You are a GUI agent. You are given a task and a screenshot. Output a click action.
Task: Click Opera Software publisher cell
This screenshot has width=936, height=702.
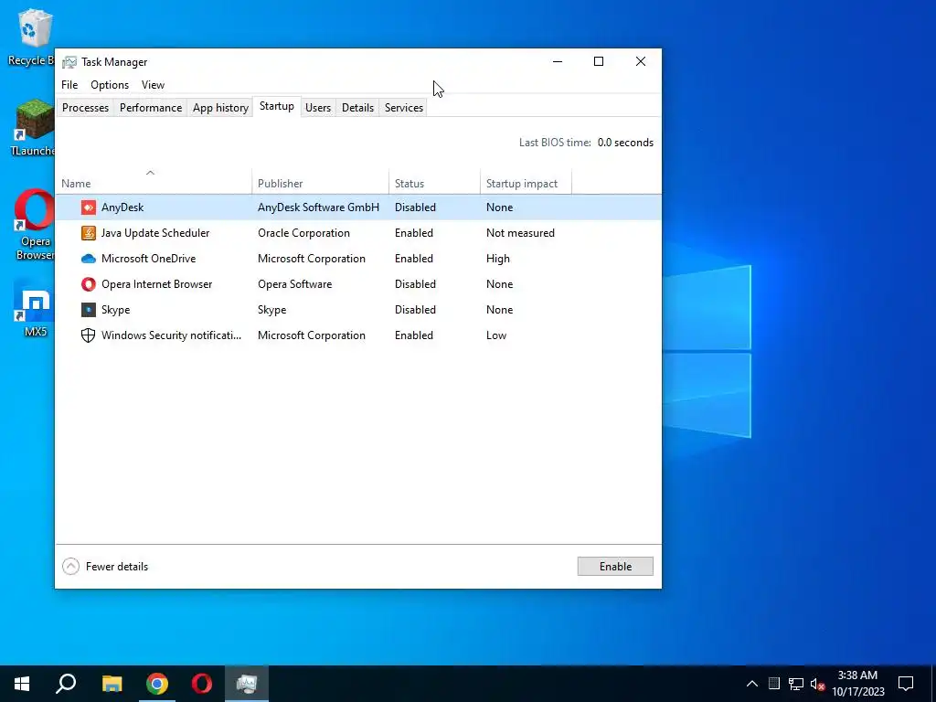pyautogui.click(x=295, y=284)
